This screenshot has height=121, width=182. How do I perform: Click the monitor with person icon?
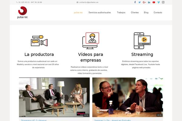(91, 41)
